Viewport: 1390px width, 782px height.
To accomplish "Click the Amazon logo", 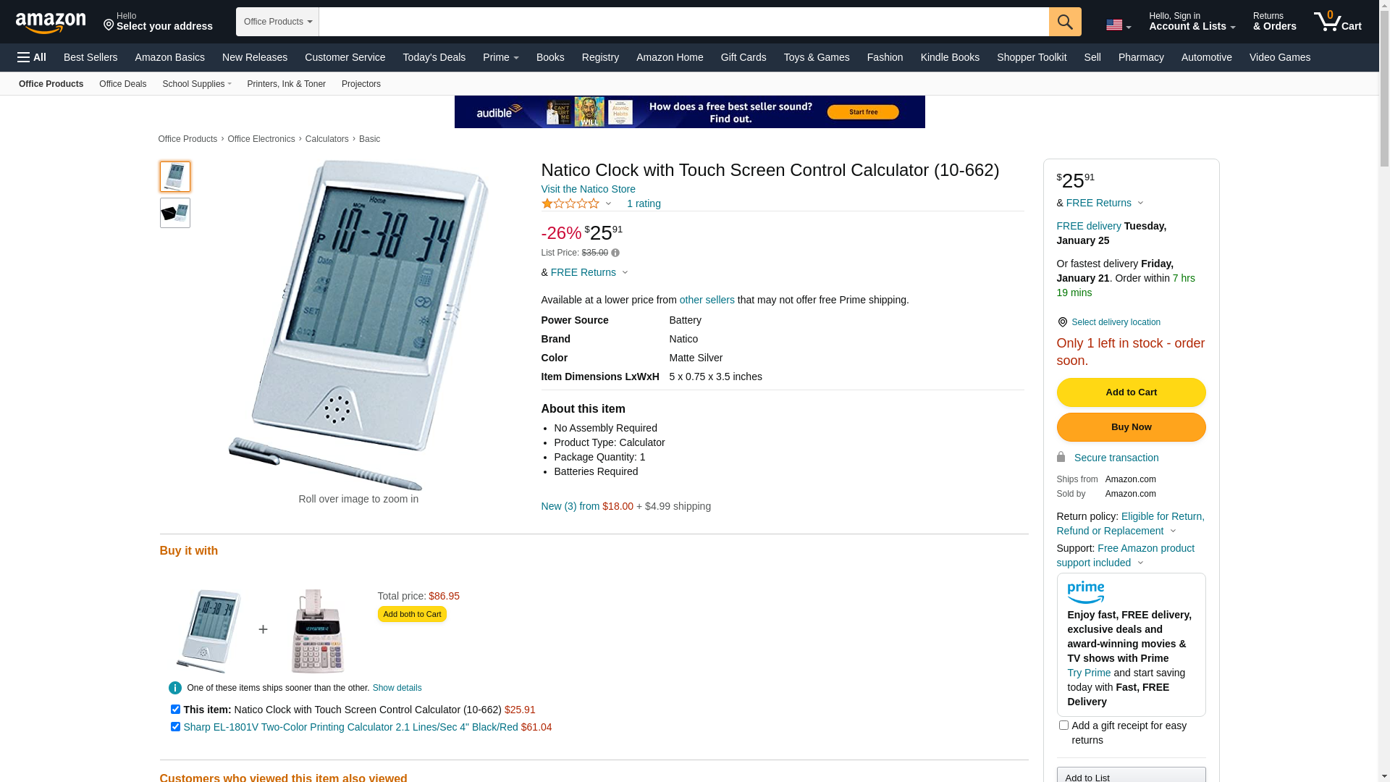I will point(51,22).
